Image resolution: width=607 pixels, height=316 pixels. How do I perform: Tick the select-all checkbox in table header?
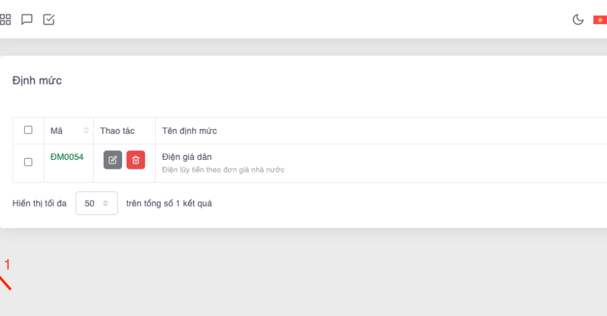28,130
